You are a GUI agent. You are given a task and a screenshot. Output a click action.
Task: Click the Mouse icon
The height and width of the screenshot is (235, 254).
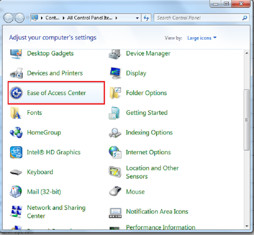click(115, 192)
